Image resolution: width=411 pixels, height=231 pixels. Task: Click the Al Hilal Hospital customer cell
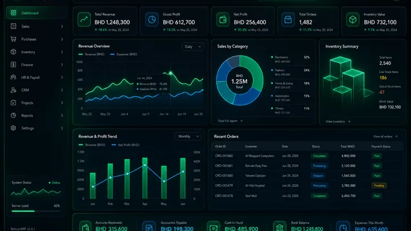click(x=255, y=185)
